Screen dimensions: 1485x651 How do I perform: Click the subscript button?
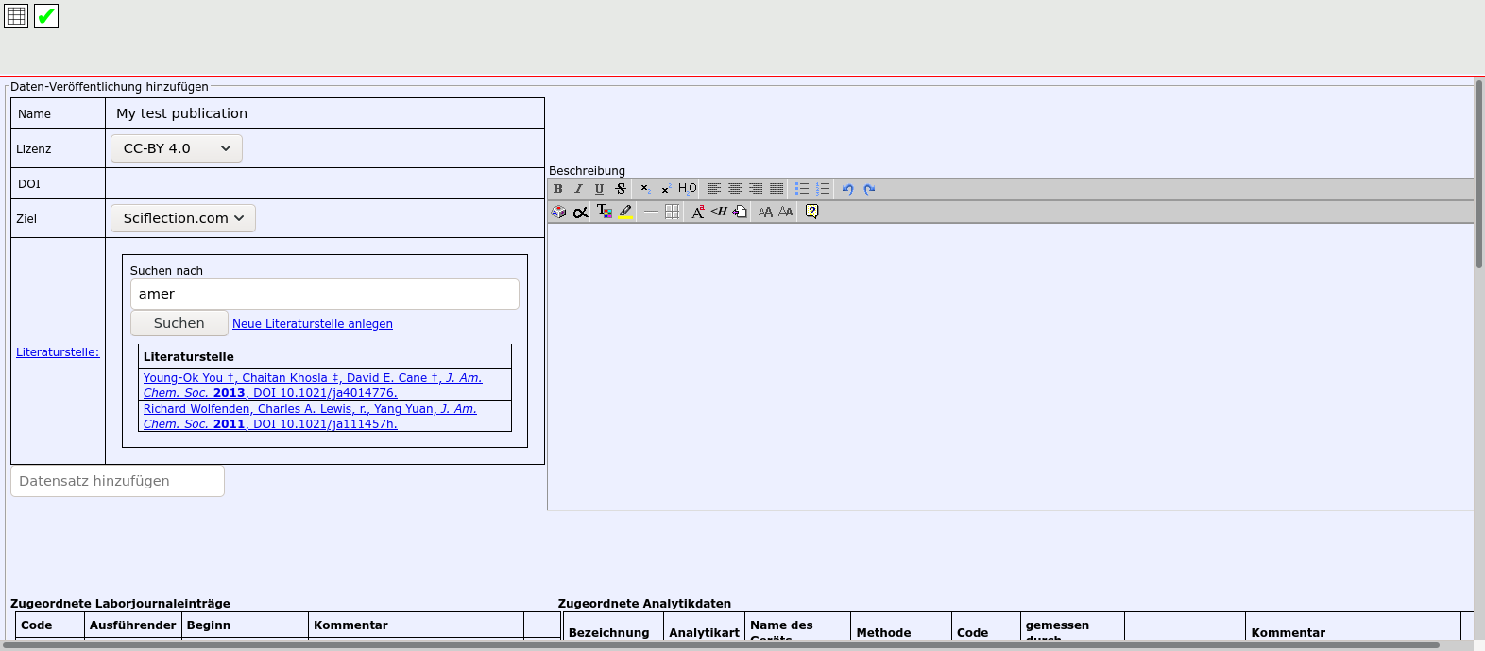pyautogui.click(x=645, y=189)
